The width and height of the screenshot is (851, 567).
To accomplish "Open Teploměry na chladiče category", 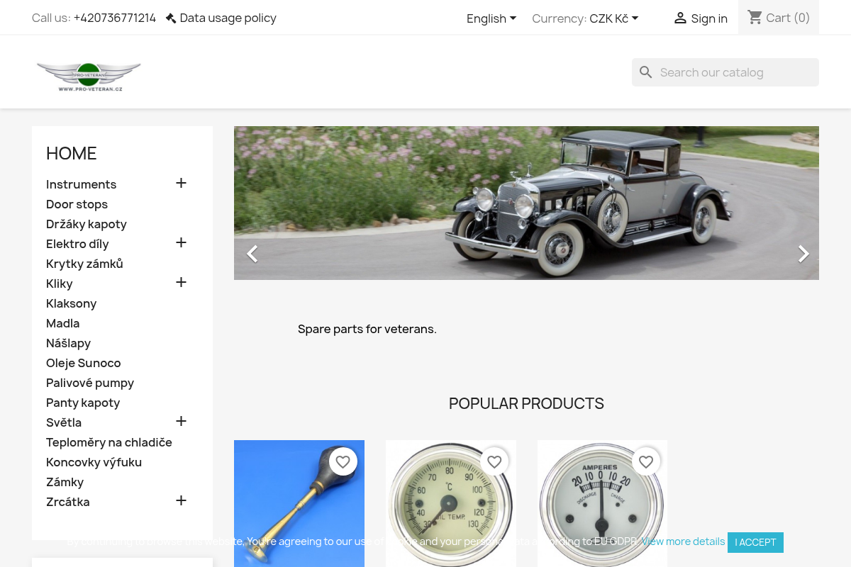I will tap(109, 442).
